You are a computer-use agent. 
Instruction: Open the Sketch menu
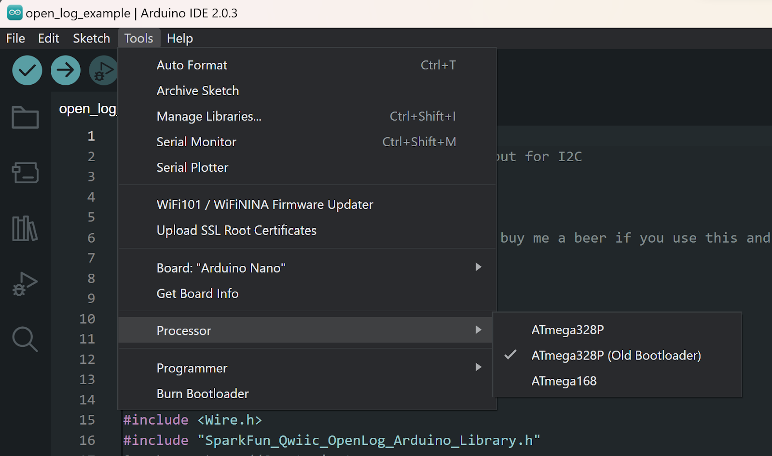click(92, 38)
